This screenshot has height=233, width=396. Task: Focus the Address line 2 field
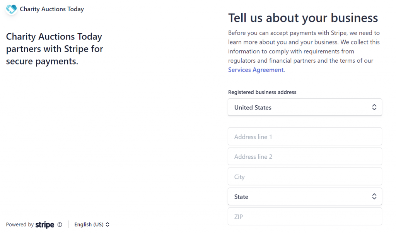tap(305, 156)
